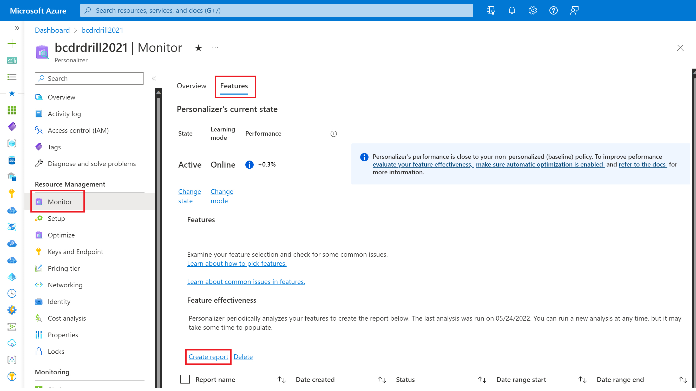Select the Features tab
The height and width of the screenshot is (391, 696).
coord(234,85)
